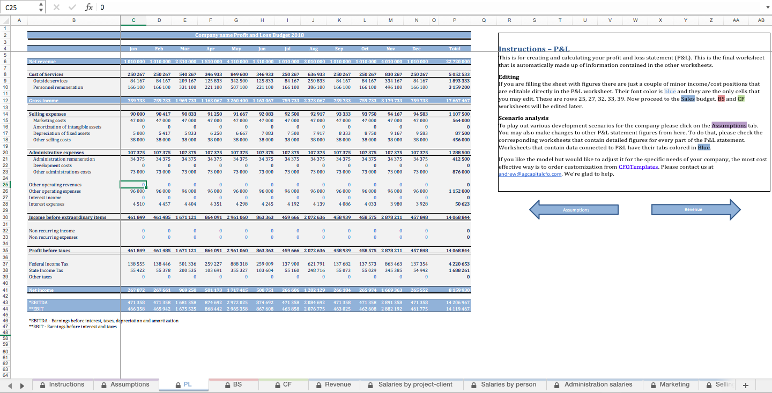Image resolution: width=772 pixels, height=393 pixels.
Task: Follow the CFOTemplates hyperlink
Action: point(638,167)
